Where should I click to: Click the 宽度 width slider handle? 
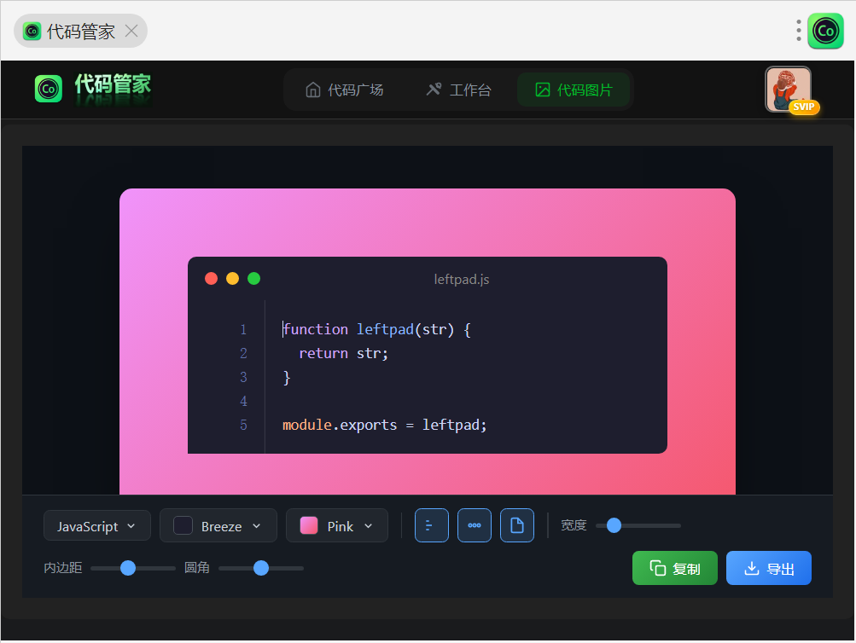click(614, 525)
